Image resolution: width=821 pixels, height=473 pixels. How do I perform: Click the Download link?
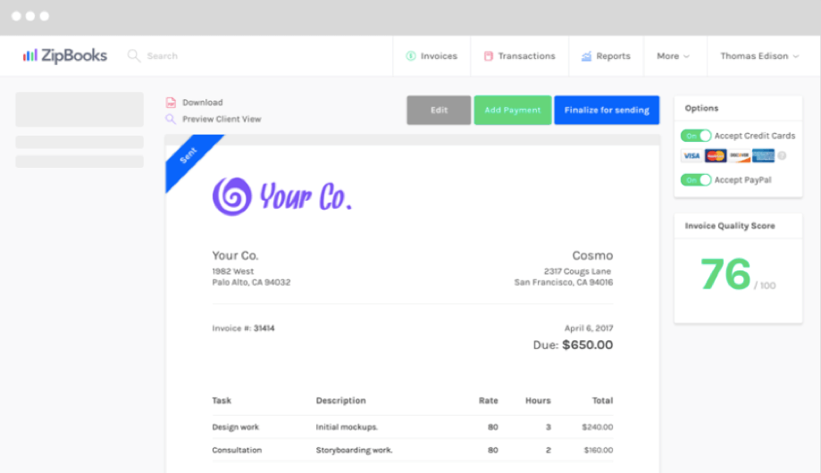click(203, 103)
